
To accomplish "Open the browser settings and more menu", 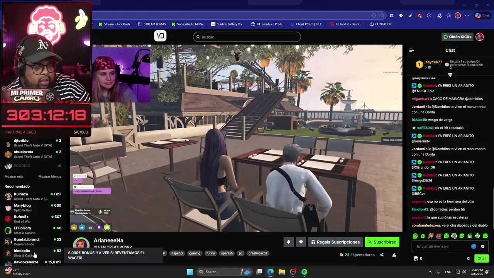I will point(467,15).
